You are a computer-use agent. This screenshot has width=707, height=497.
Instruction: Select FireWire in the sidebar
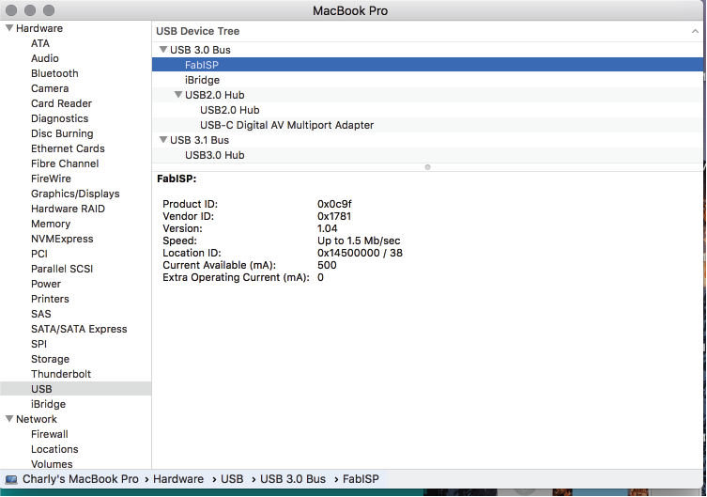[51, 179]
